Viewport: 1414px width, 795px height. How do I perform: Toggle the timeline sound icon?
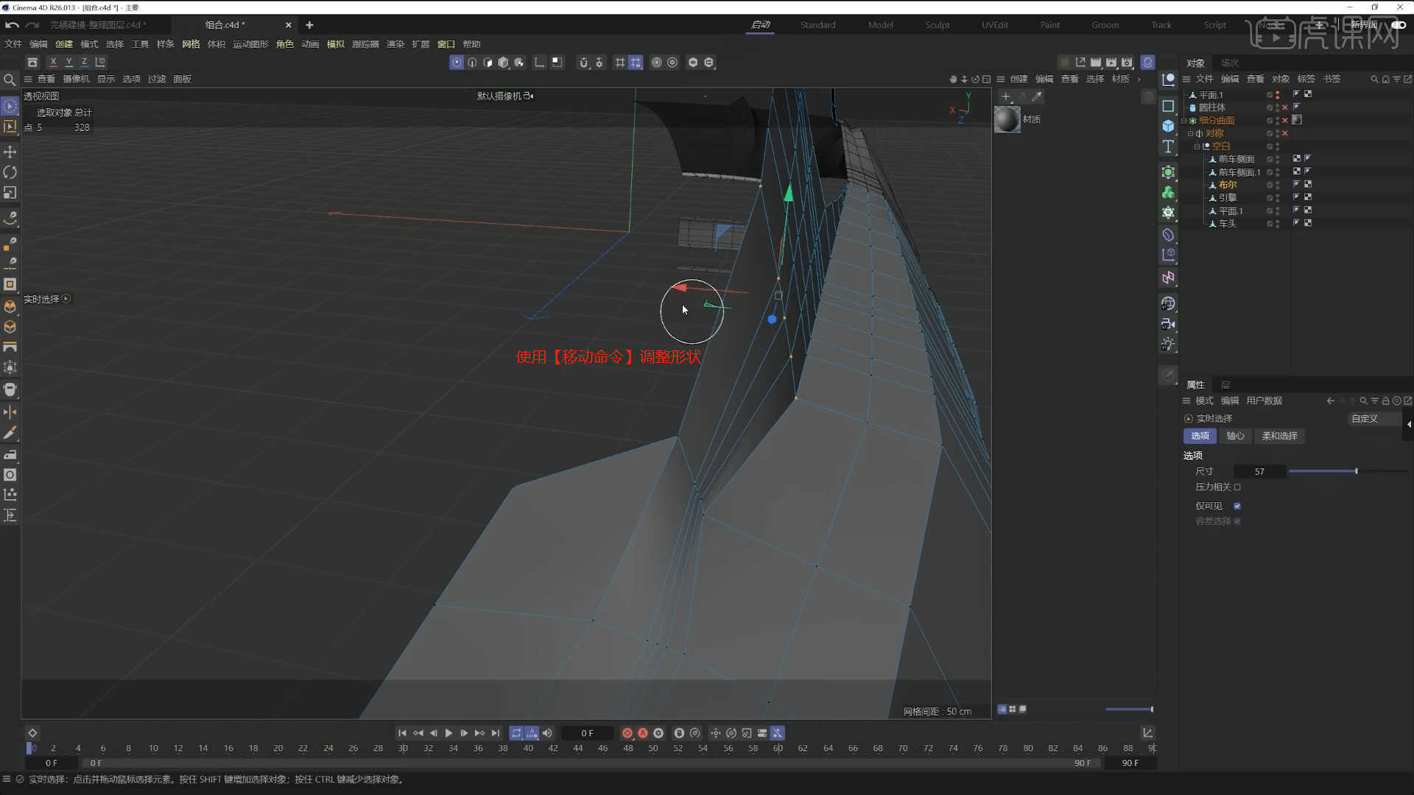point(547,733)
